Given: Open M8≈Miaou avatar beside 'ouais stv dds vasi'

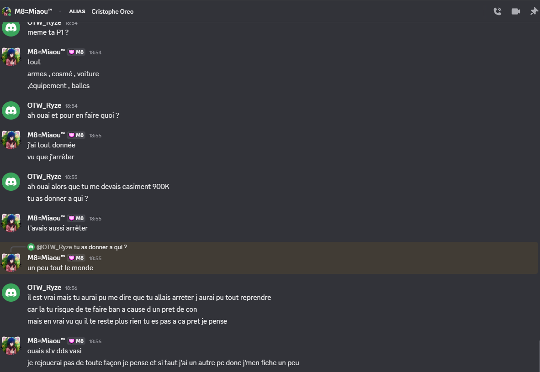Looking at the screenshot, I should point(11,346).
